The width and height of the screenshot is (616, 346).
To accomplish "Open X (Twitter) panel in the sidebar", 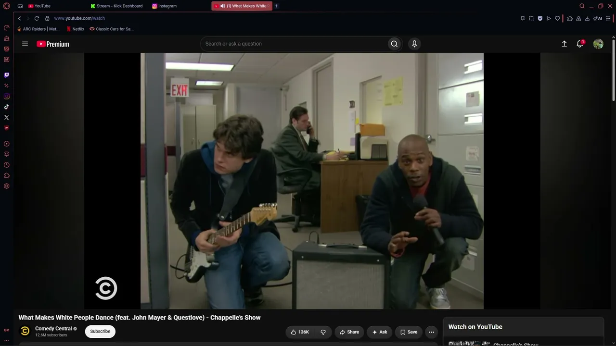I will coord(7,117).
